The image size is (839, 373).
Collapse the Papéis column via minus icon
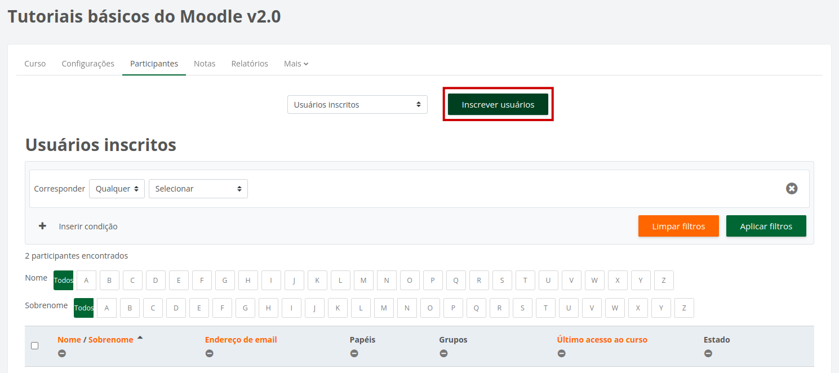(x=354, y=353)
